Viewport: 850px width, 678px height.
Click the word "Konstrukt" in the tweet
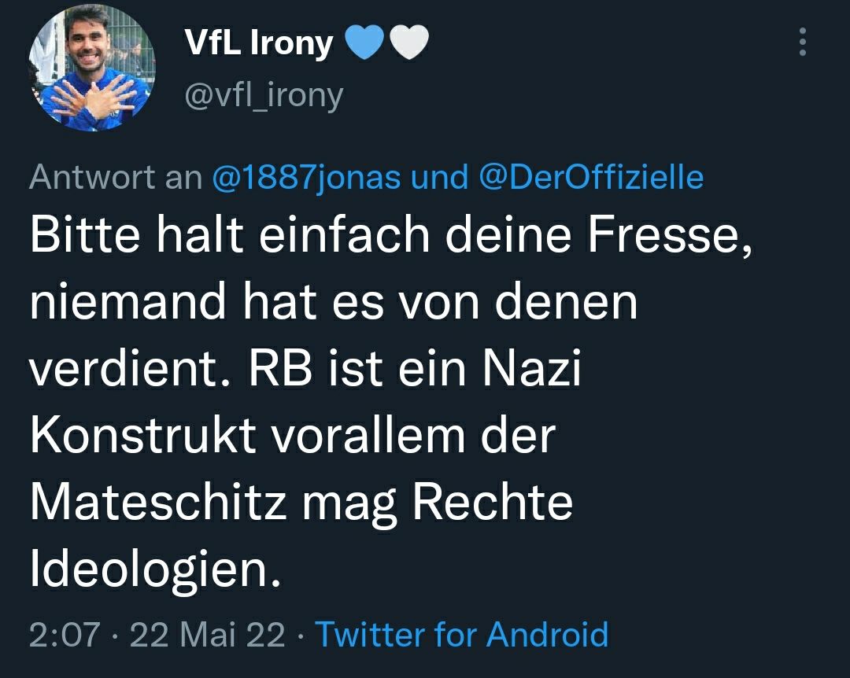pyautogui.click(x=142, y=435)
